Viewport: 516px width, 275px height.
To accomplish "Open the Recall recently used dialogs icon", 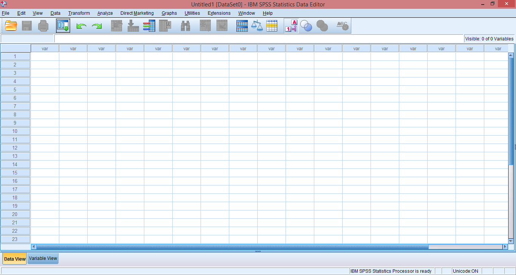I will (63, 26).
